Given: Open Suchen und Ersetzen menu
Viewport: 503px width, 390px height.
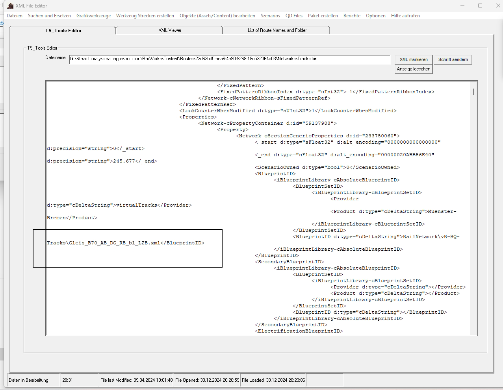Looking at the screenshot, I should [x=49, y=16].
